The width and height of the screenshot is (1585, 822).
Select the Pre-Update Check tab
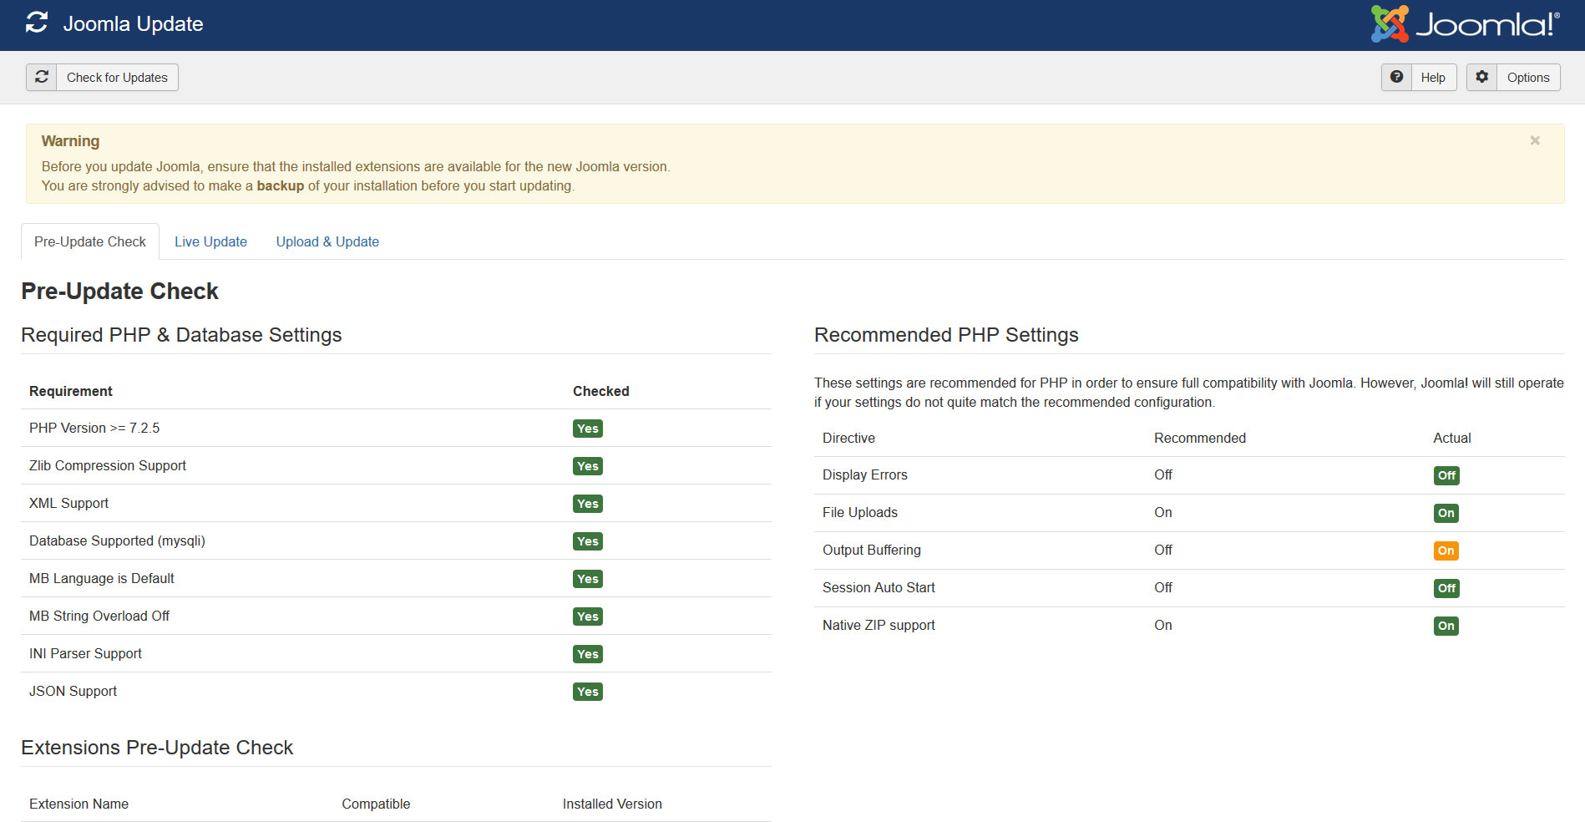pyautogui.click(x=89, y=241)
